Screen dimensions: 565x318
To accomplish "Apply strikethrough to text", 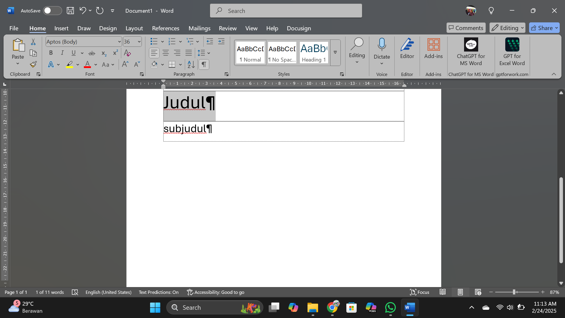I will (x=92, y=53).
